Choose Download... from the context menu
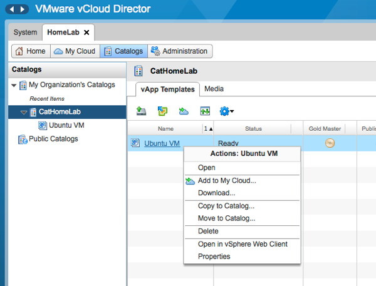The width and height of the screenshot is (376, 286). coord(242,193)
